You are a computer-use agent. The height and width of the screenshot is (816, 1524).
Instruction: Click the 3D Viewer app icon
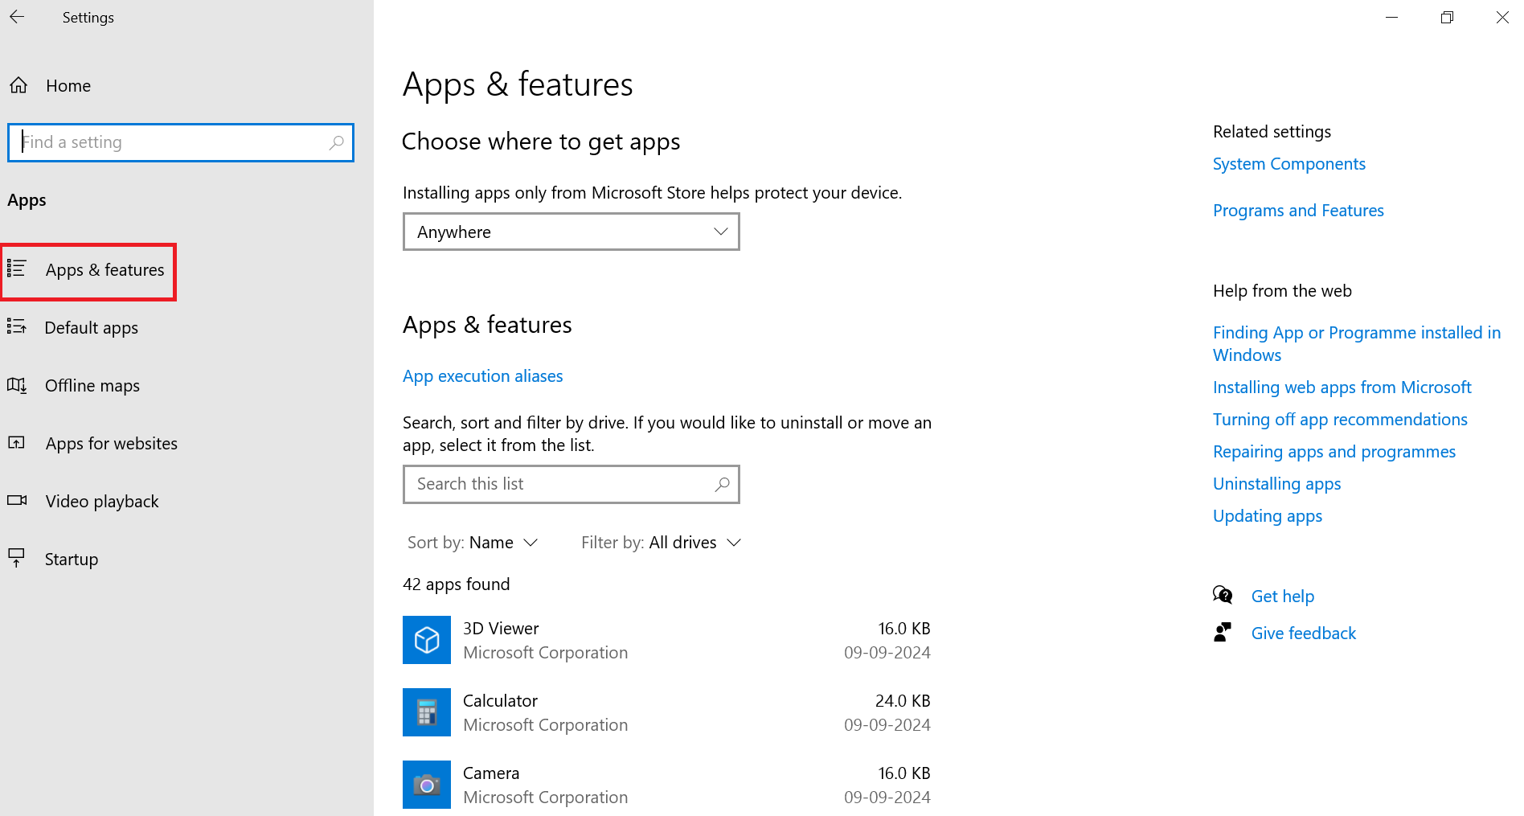[x=426, y=640]
